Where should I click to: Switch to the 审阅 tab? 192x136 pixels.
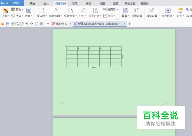[89, 4]
